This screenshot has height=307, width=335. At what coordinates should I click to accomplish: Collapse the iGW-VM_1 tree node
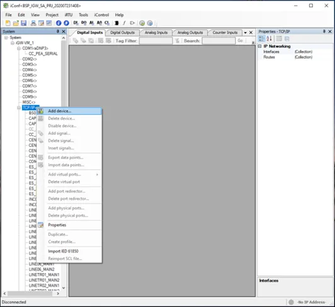pyautogui.click(x=13, y=43)
